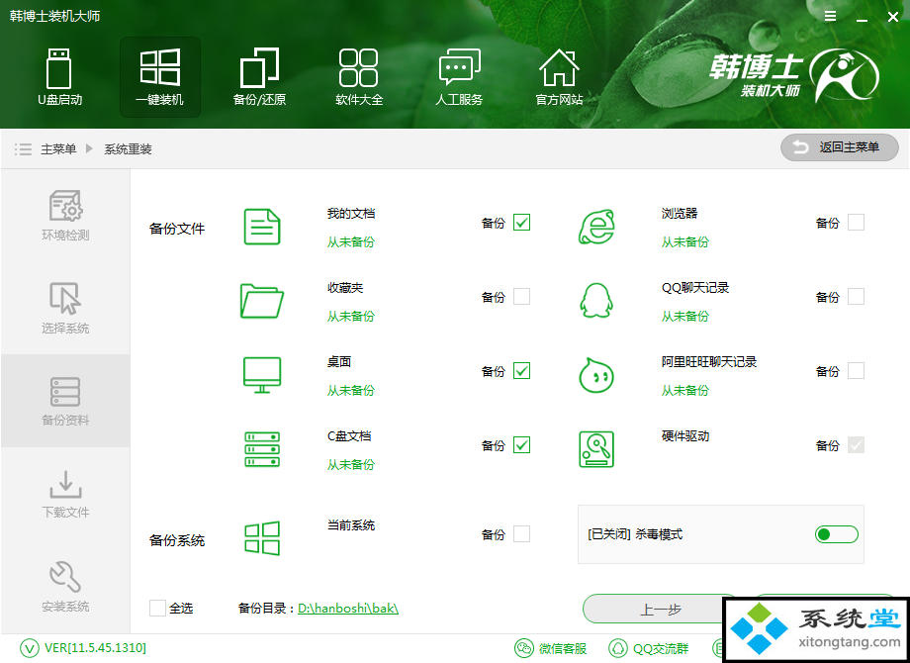Open 微信客服 WeChat support

pyautogui.click(x=550, y=648)
